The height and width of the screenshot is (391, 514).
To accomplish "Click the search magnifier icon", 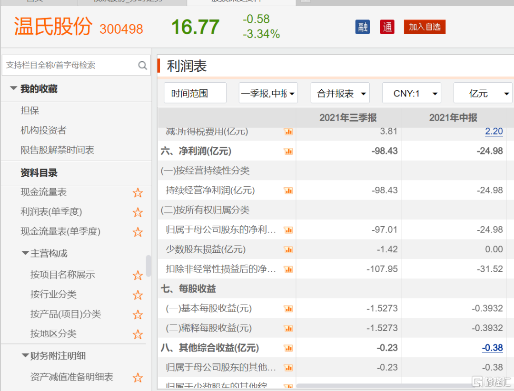I will [143, 66].
